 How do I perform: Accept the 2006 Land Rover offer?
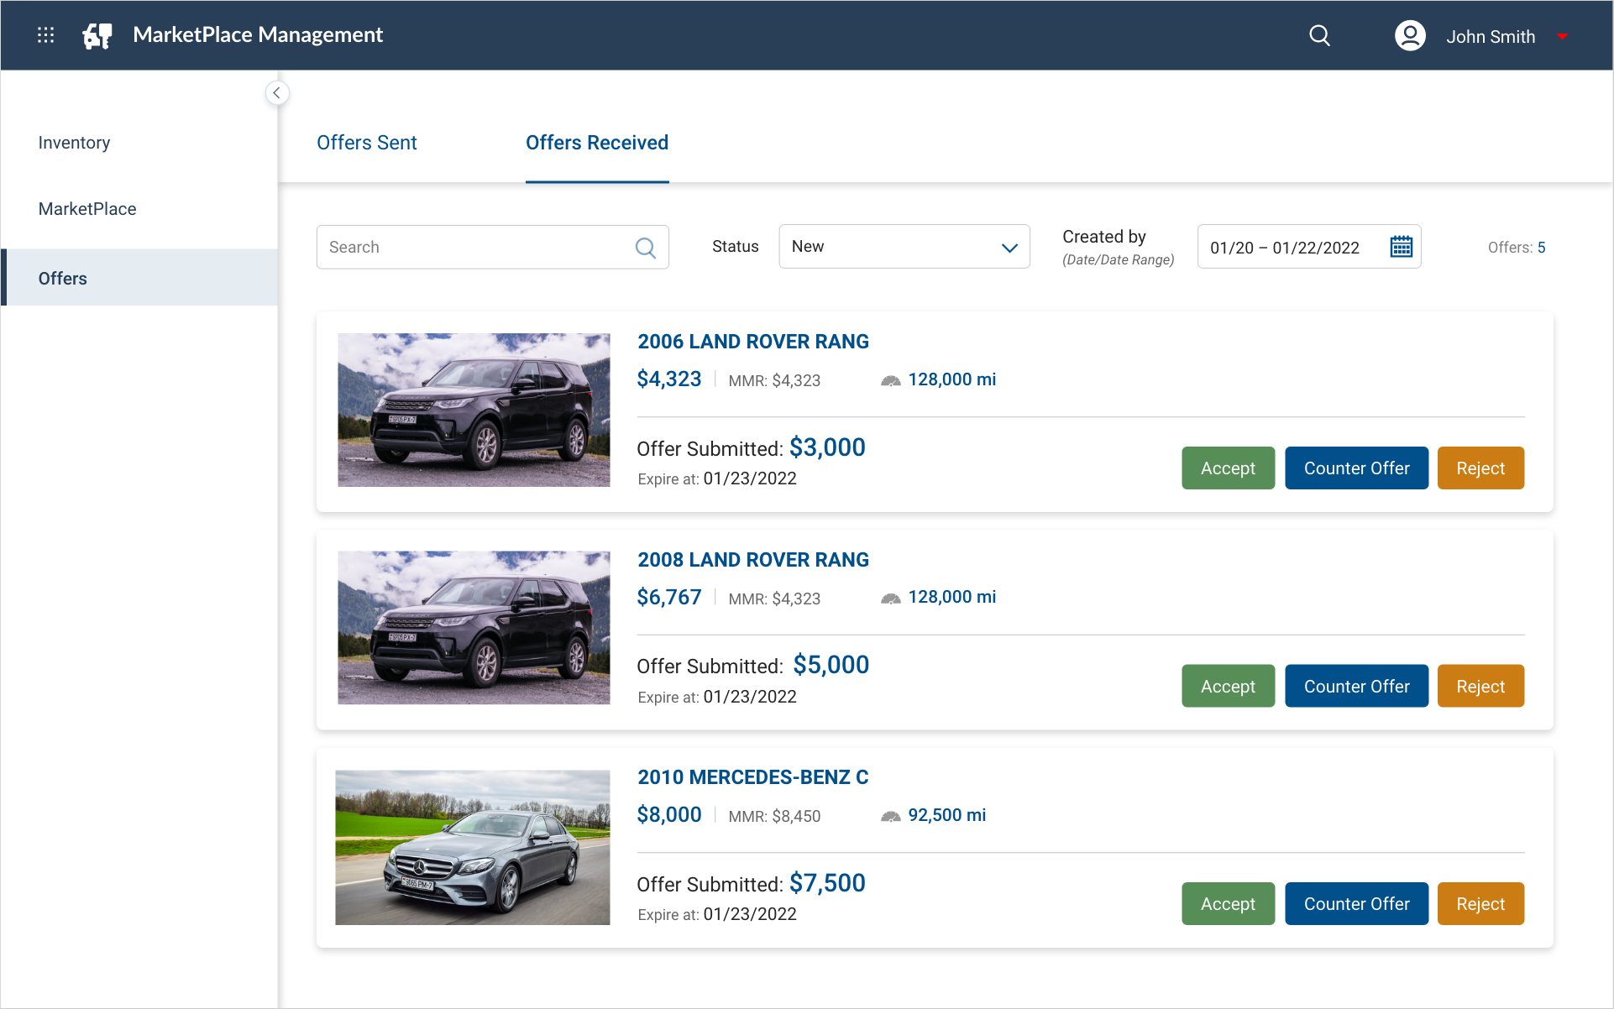pos(1227,468)
